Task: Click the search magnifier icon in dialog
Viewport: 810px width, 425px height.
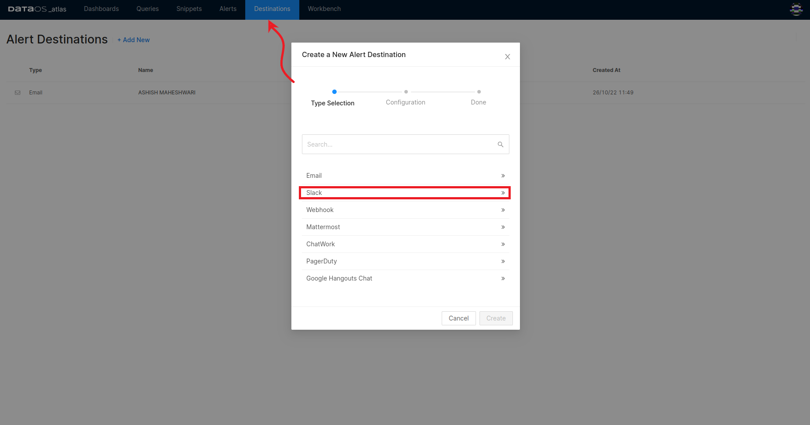Action: [x=500, y=144]
